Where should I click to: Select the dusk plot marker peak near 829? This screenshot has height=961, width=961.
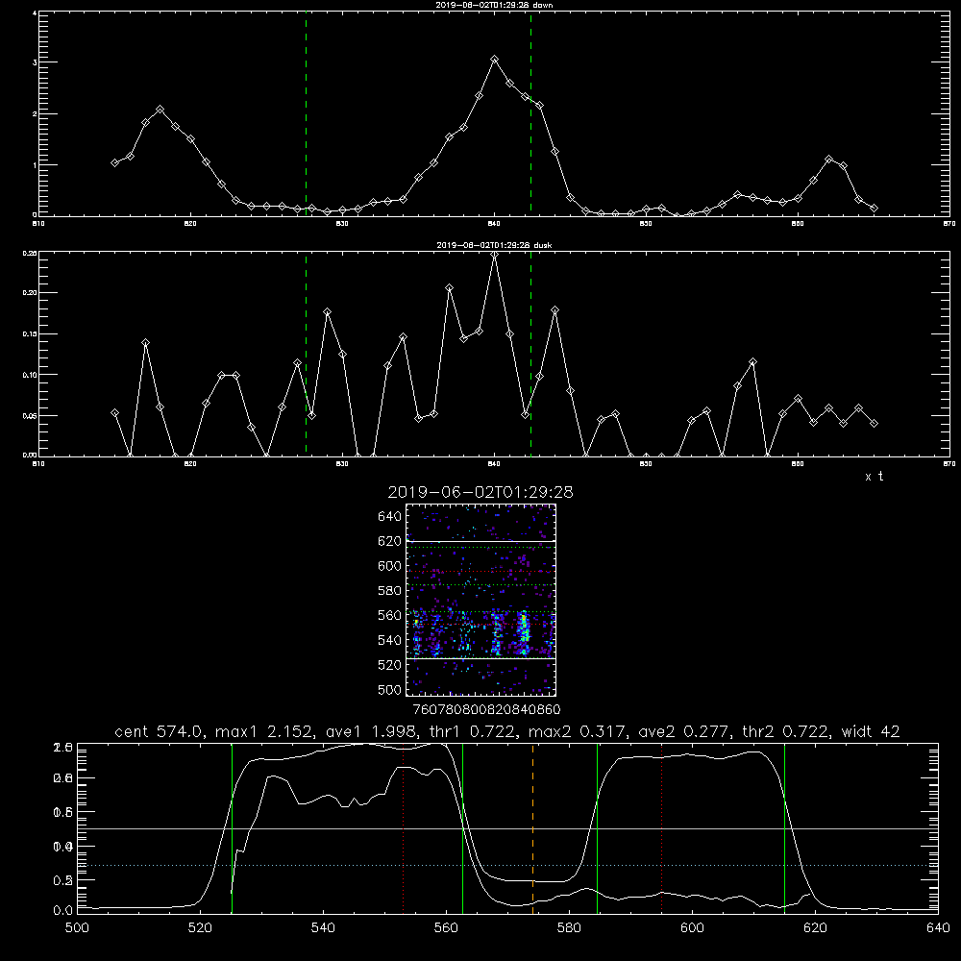tap(328, 312)
